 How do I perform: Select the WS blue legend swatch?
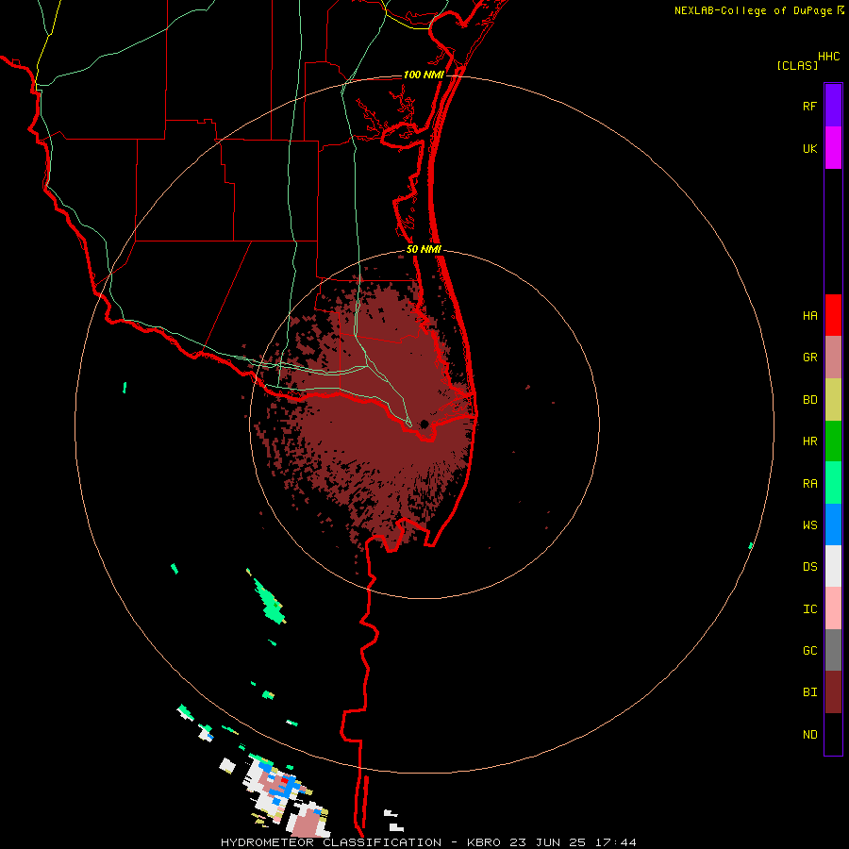833,524
